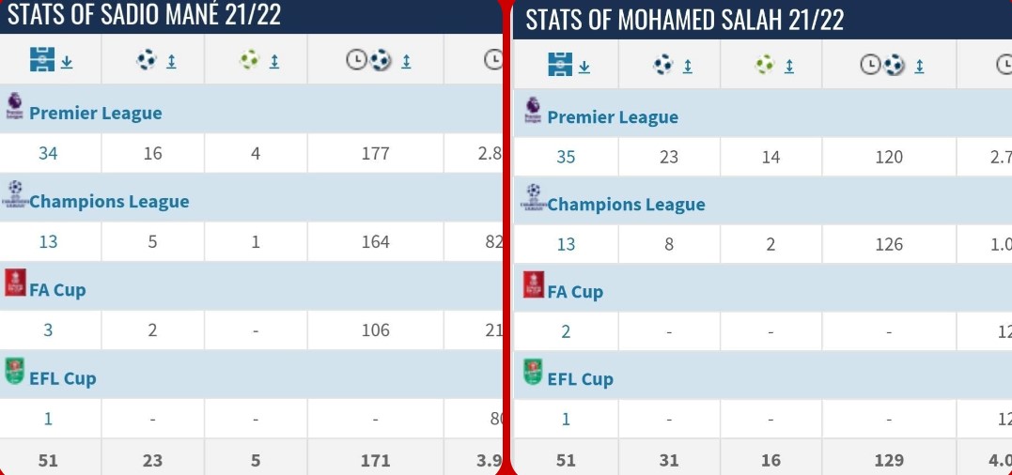This screenshot has width=1012, height=475.
Task: Open FA Cup link in Mané stats
Action: pos(57,290)
